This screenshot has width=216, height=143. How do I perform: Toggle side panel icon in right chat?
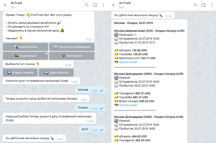point(203,5)
